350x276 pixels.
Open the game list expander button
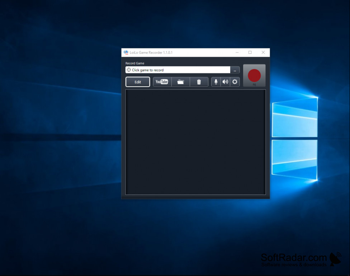pos(235,70)
